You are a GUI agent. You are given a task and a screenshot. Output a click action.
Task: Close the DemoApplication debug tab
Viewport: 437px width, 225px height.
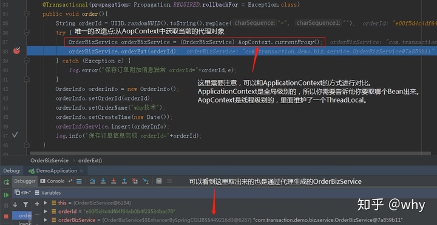tap(81, 170)
